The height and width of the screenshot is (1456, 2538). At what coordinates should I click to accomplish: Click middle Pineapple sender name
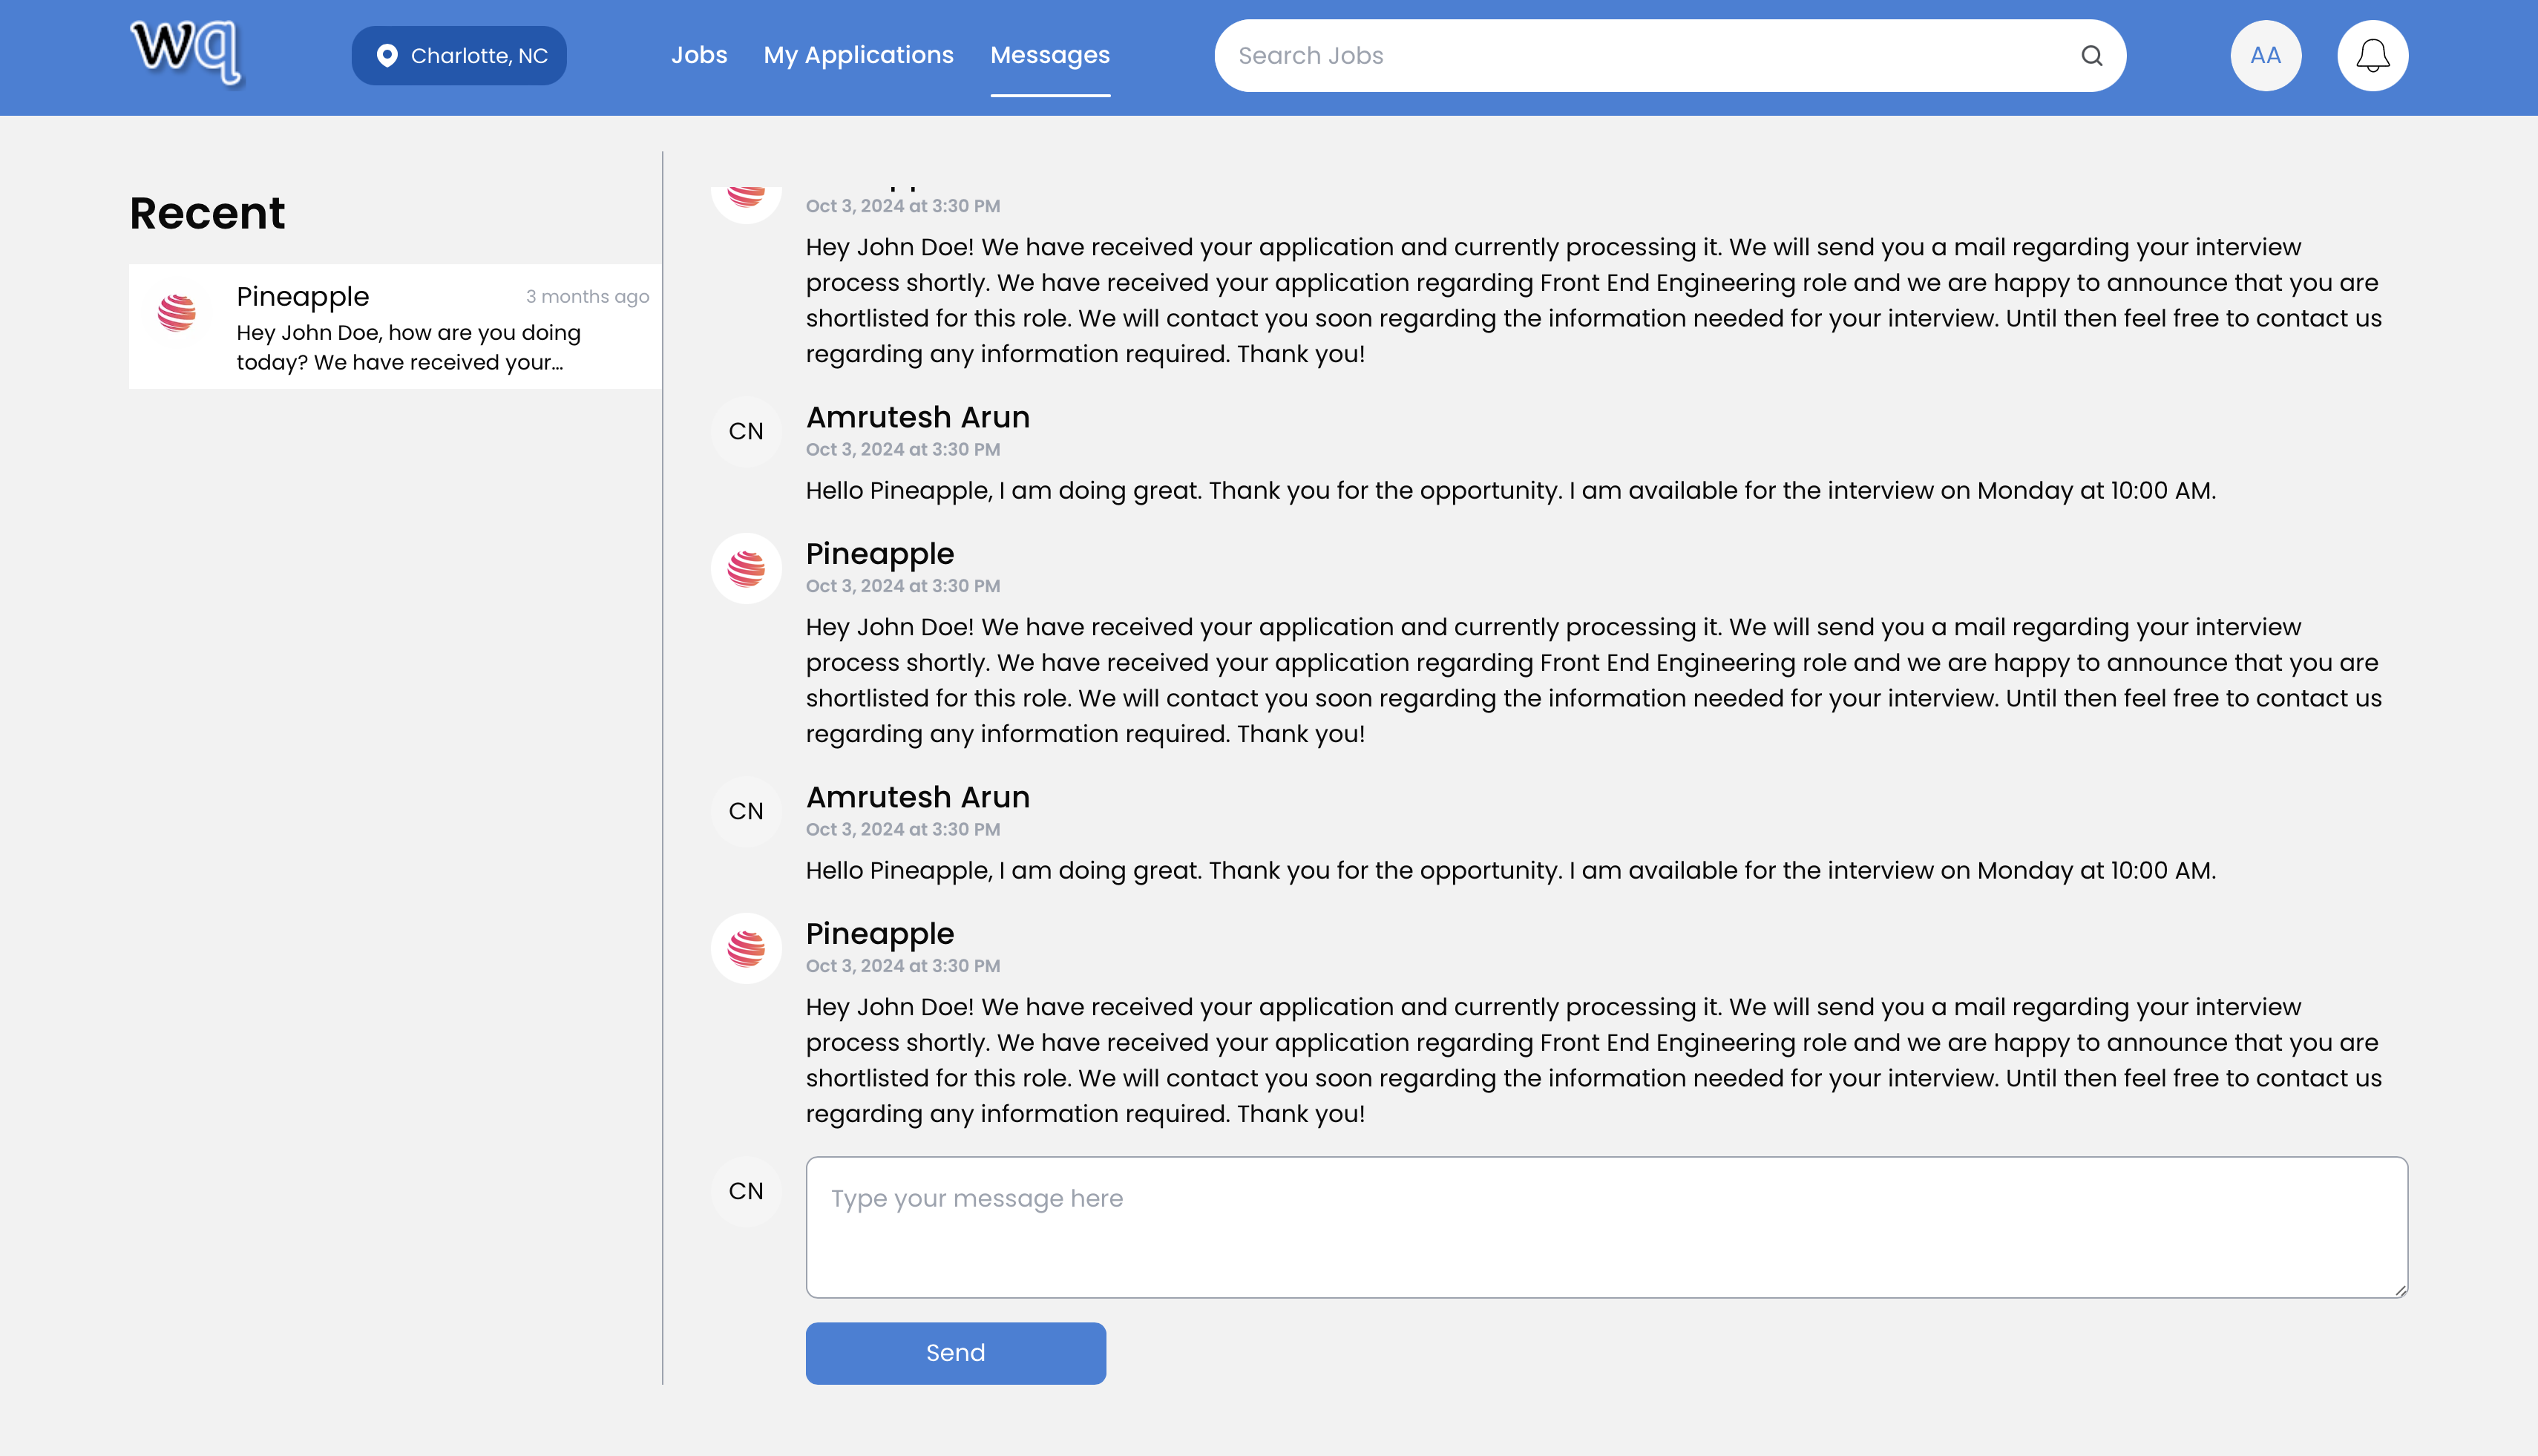(879, 553)
